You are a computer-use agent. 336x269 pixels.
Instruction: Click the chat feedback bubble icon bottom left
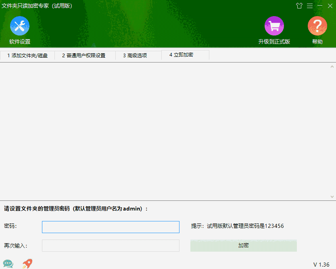click(x=8, y=263)
